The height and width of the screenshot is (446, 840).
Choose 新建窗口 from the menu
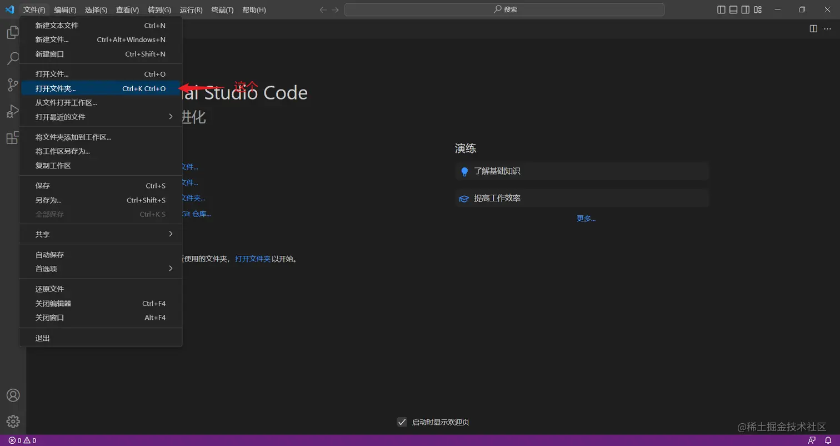point(101,54)
